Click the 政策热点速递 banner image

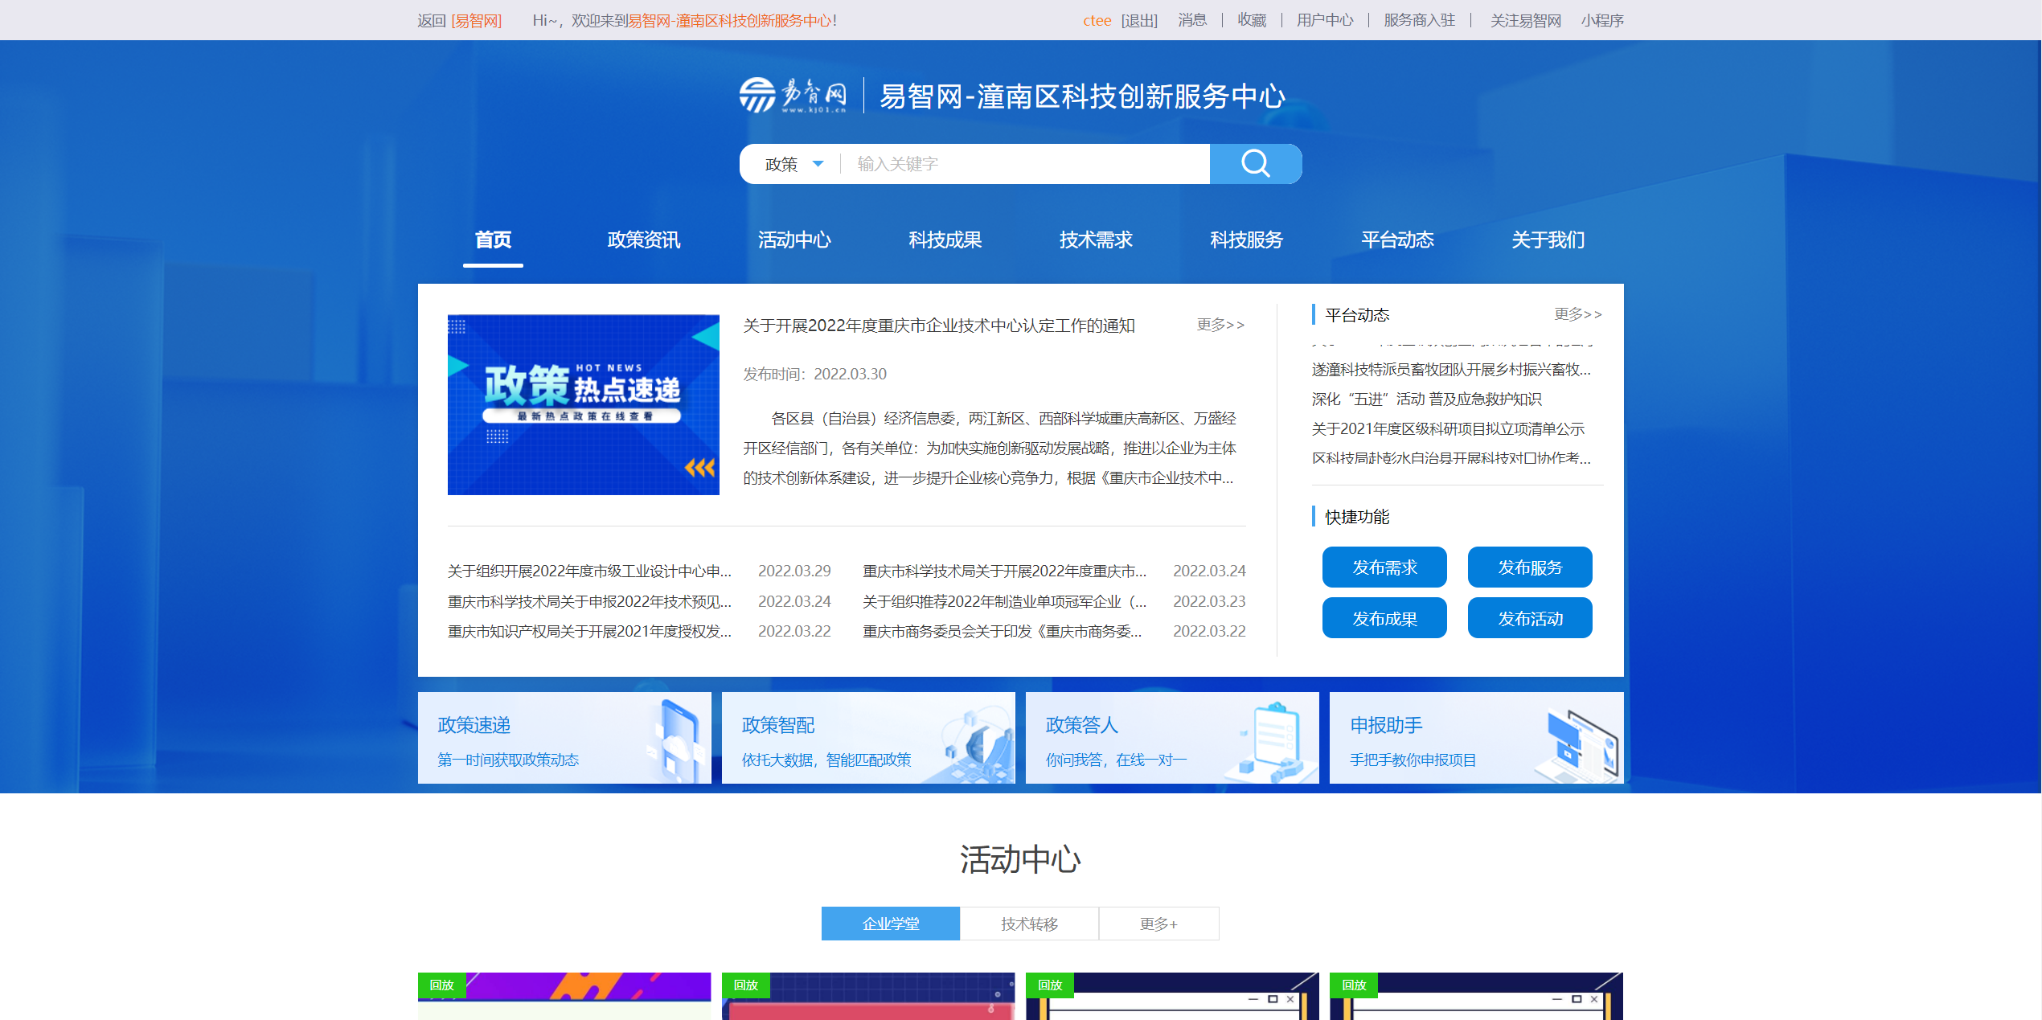(583, 404)
